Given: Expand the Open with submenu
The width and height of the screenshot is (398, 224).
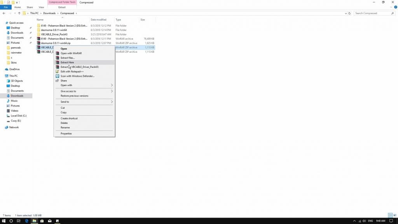Looking at the screenshot, I should coord(84,85).
